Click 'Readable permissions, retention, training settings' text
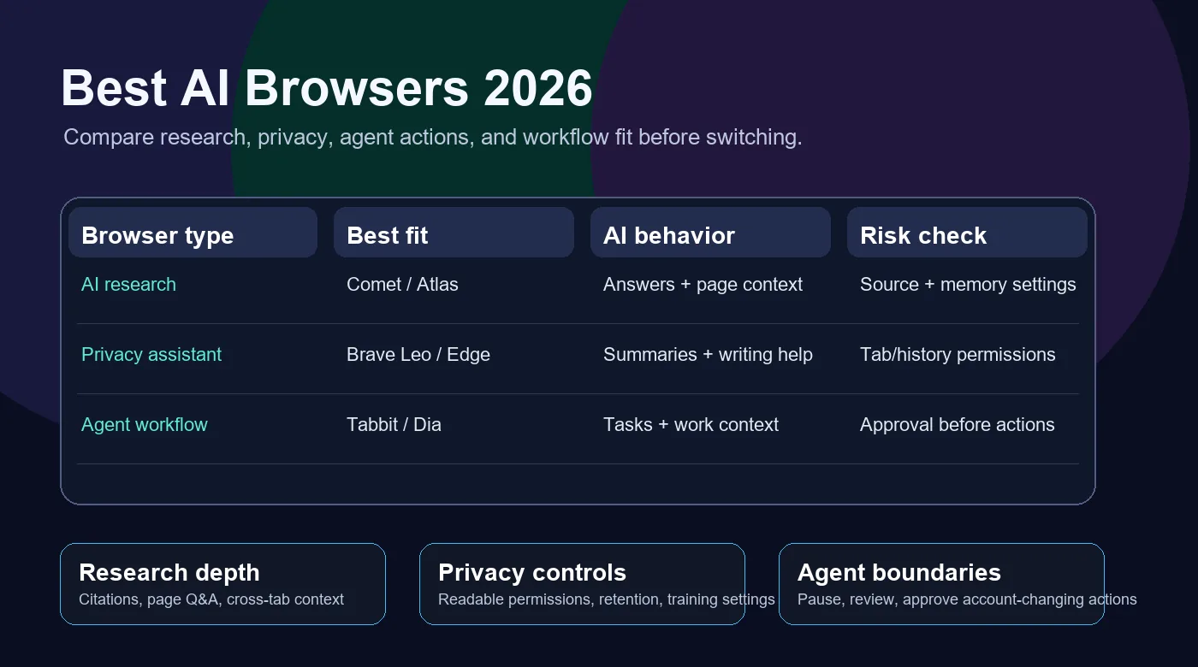Screen dimensions: 1198x667 click(x=607, y=599)
